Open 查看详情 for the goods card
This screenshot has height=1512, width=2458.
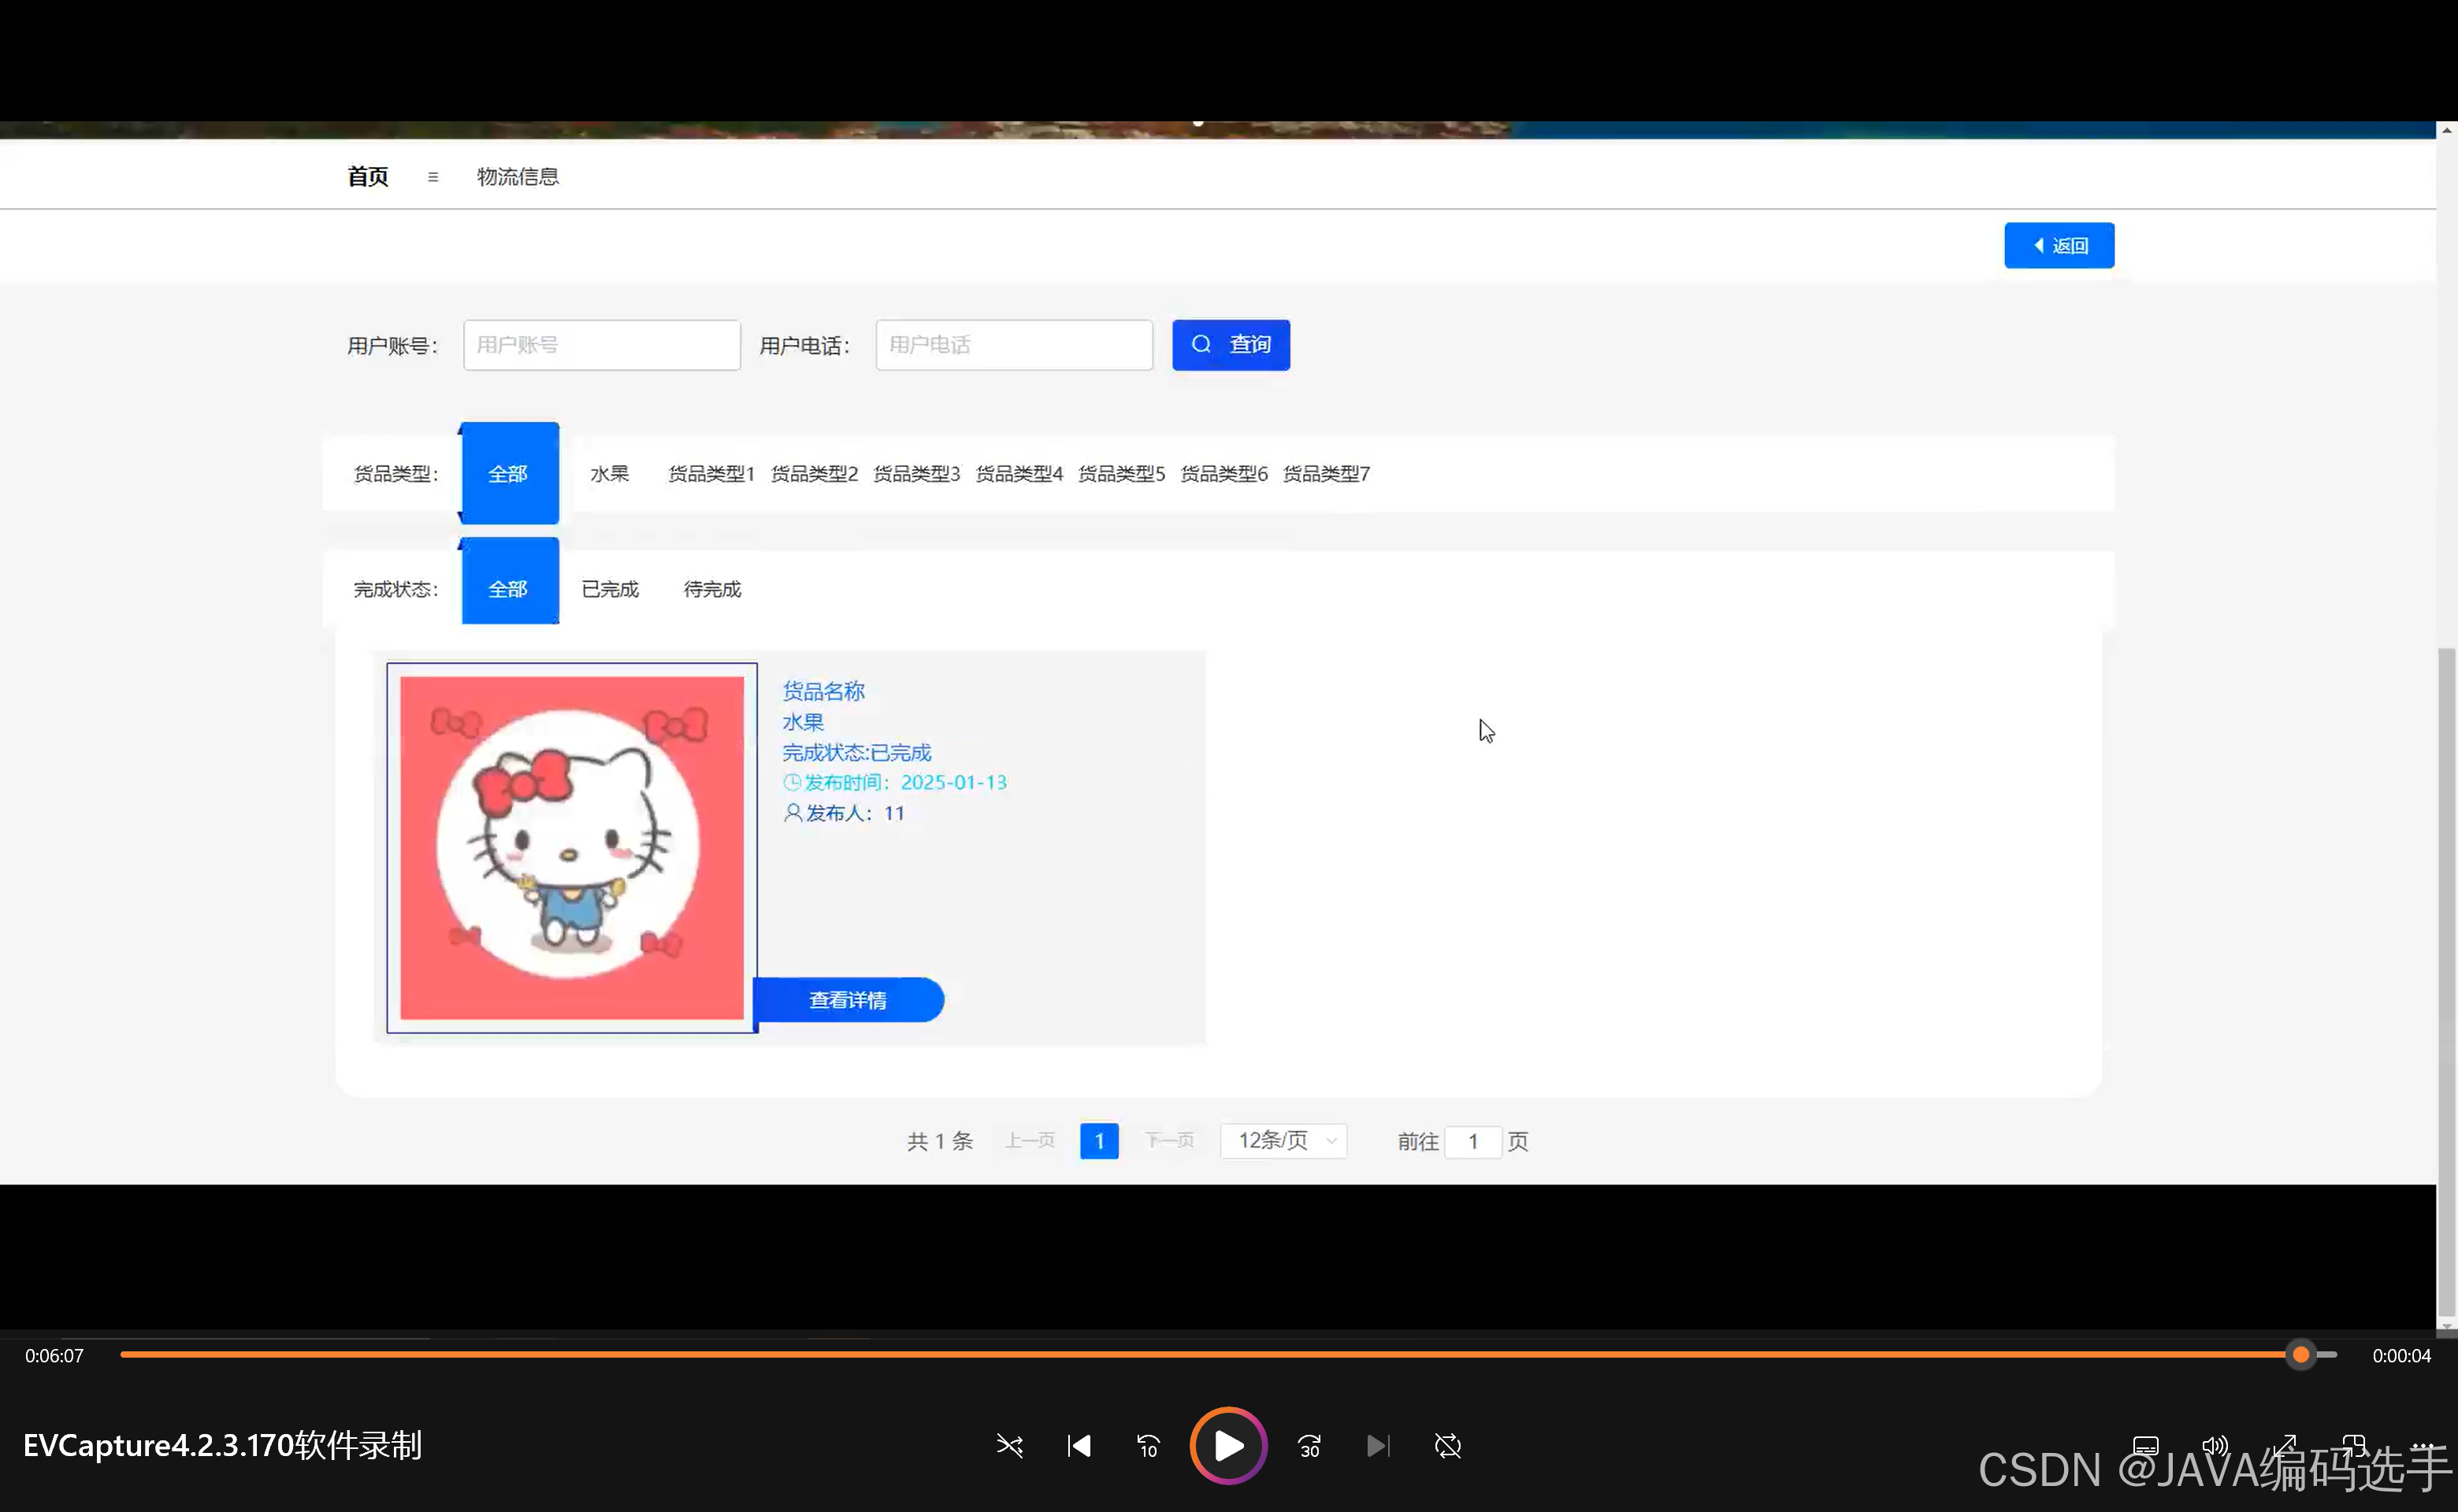848,1000
